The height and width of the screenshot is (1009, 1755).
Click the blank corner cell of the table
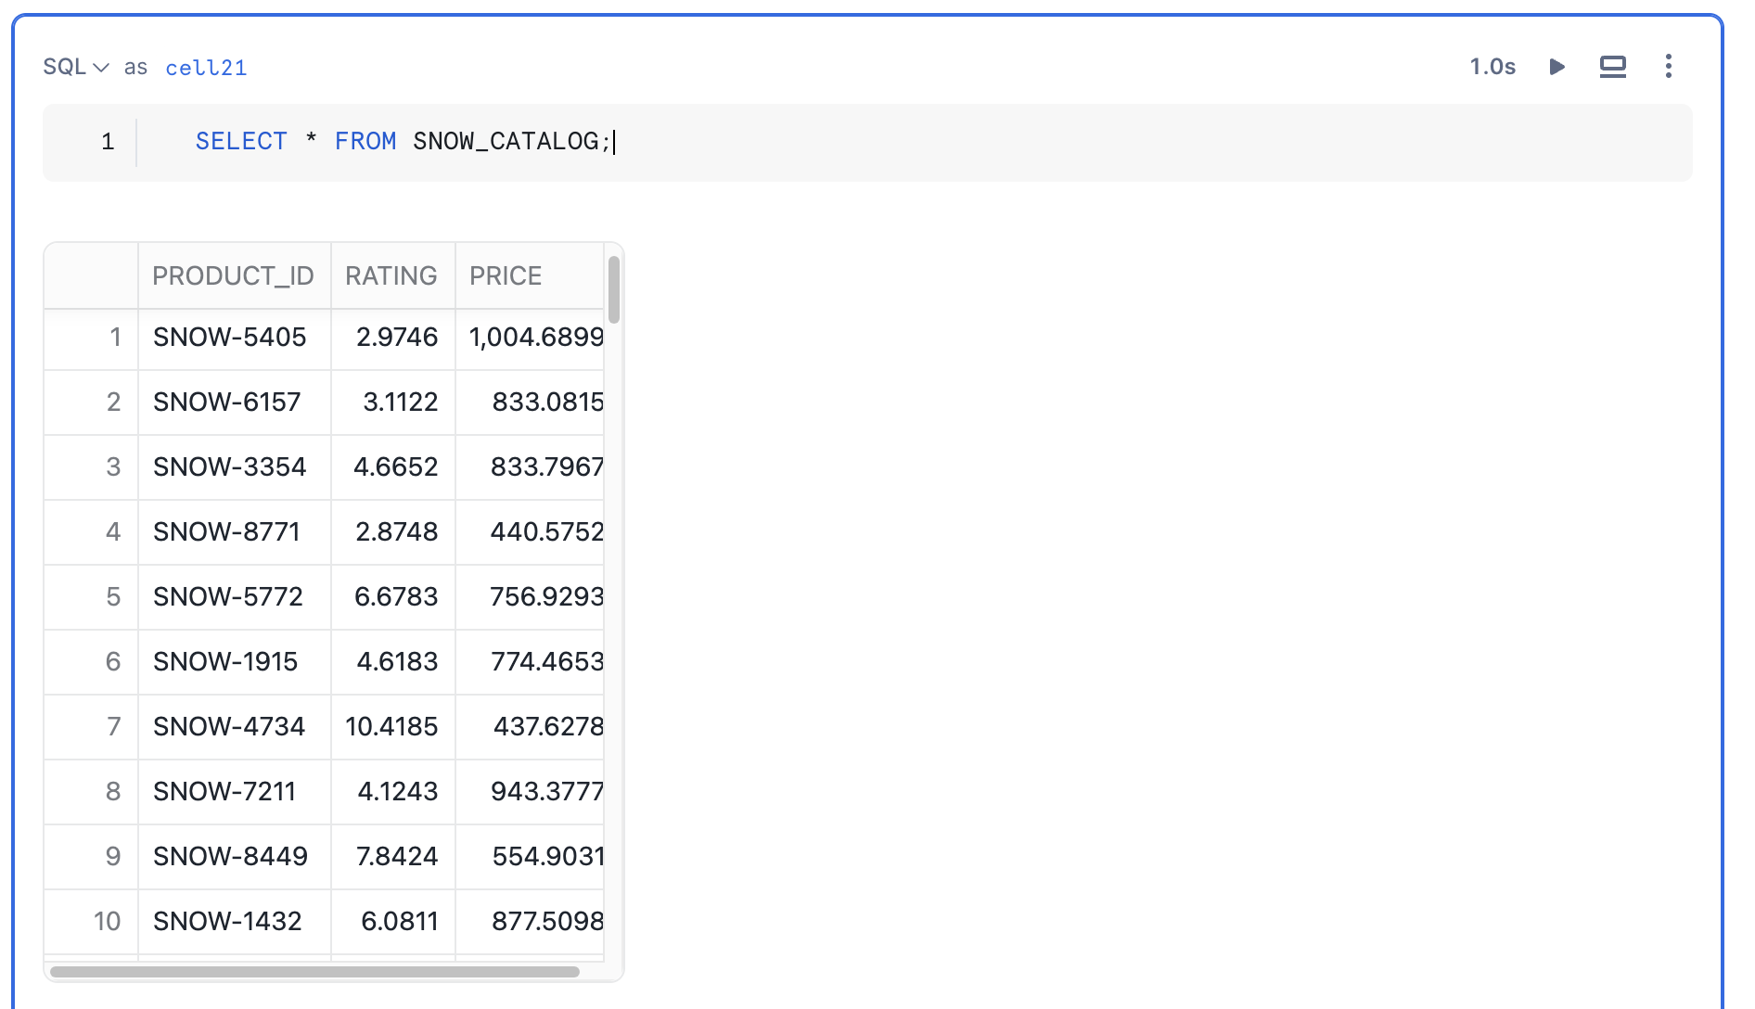point(90,275)
